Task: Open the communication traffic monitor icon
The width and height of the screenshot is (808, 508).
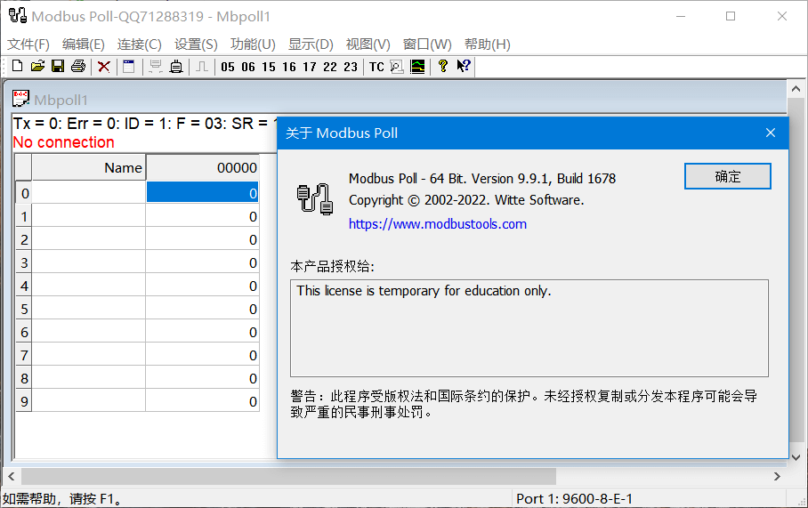Action: (x=397, y=67)
